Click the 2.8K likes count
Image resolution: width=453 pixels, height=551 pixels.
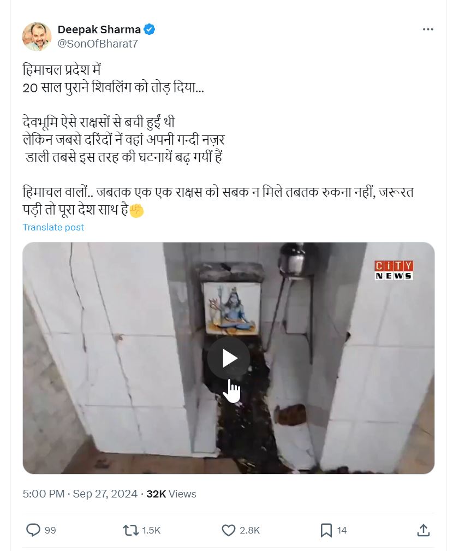(x=249, y=530)
